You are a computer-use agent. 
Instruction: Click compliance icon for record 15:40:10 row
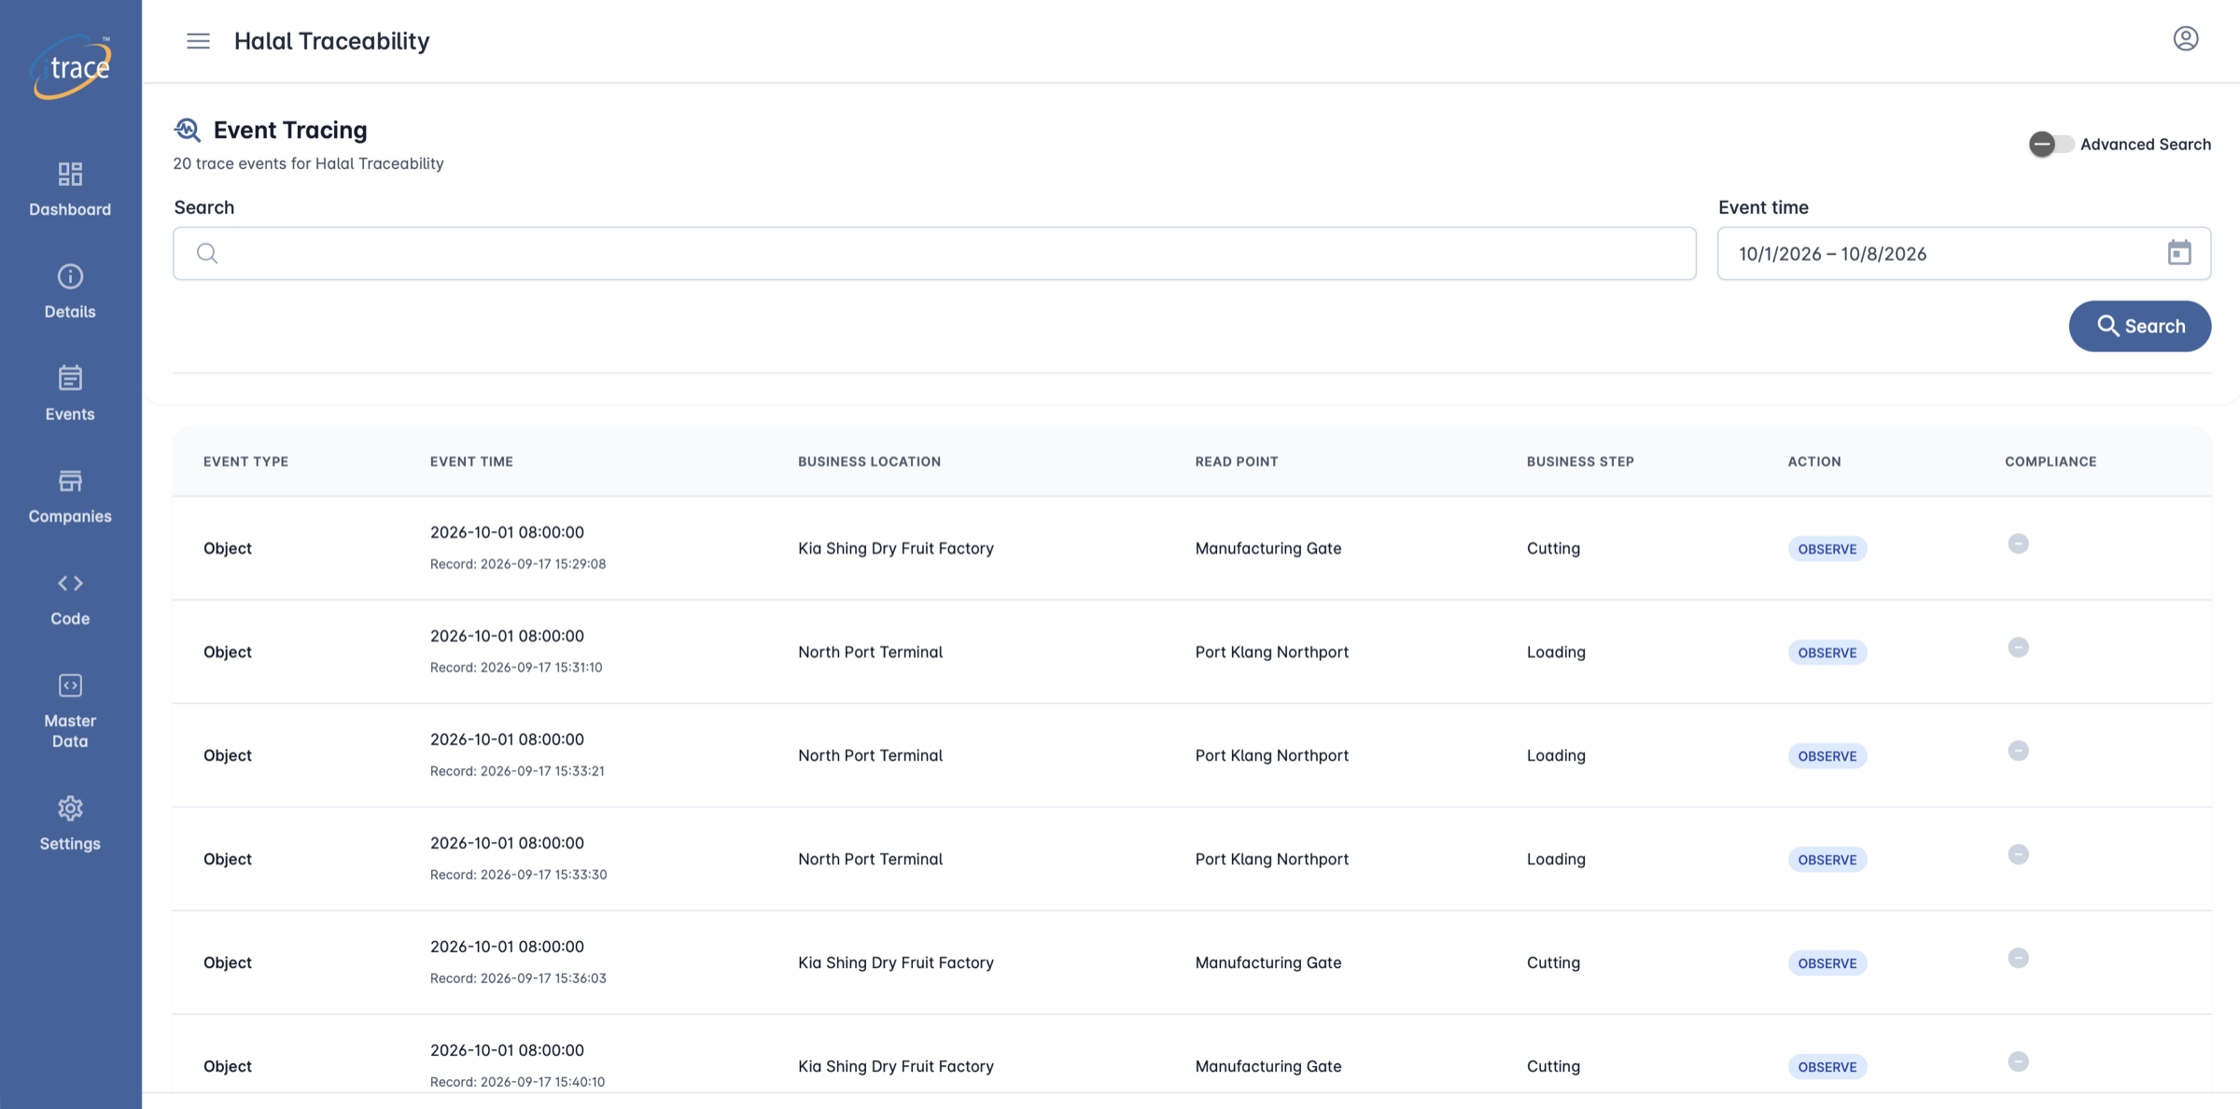2018,1061
